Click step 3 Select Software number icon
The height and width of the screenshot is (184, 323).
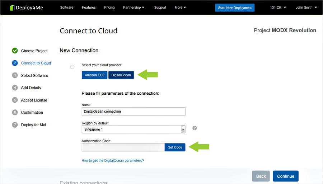pyautogui.click(x=15, y=75)
